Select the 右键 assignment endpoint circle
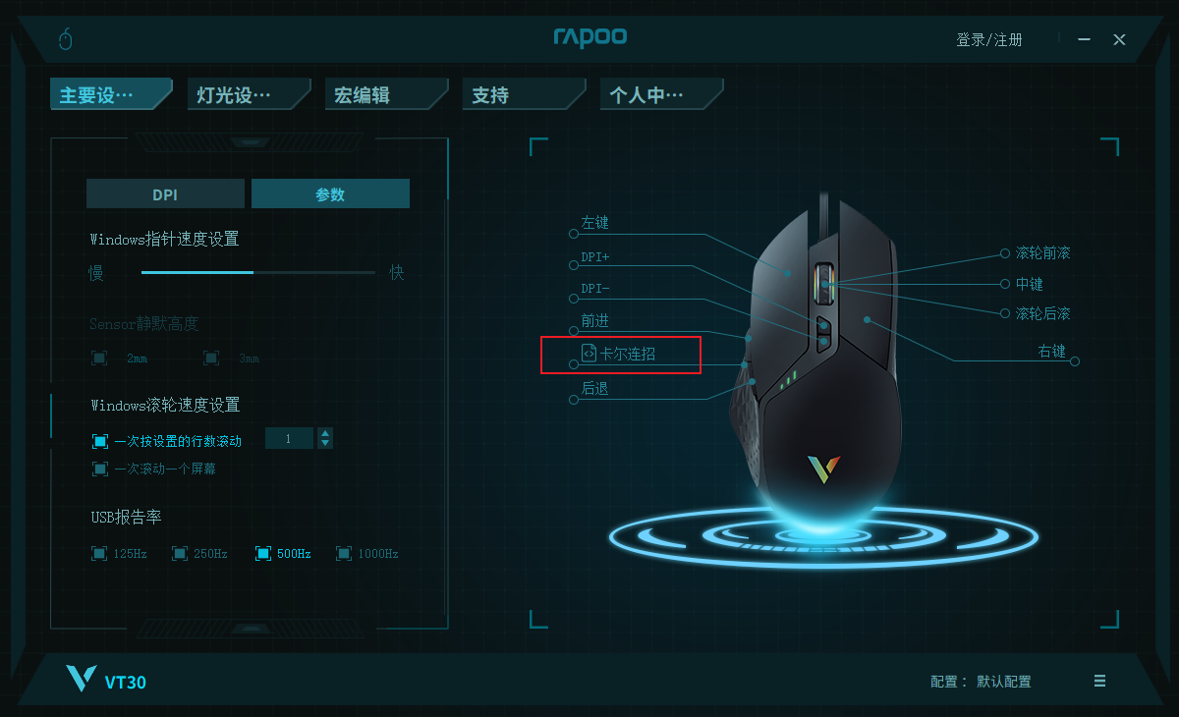This screenshot has width=1179, height=717. [1075, 360]
